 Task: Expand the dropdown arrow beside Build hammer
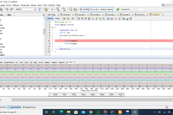pos(43,9)
